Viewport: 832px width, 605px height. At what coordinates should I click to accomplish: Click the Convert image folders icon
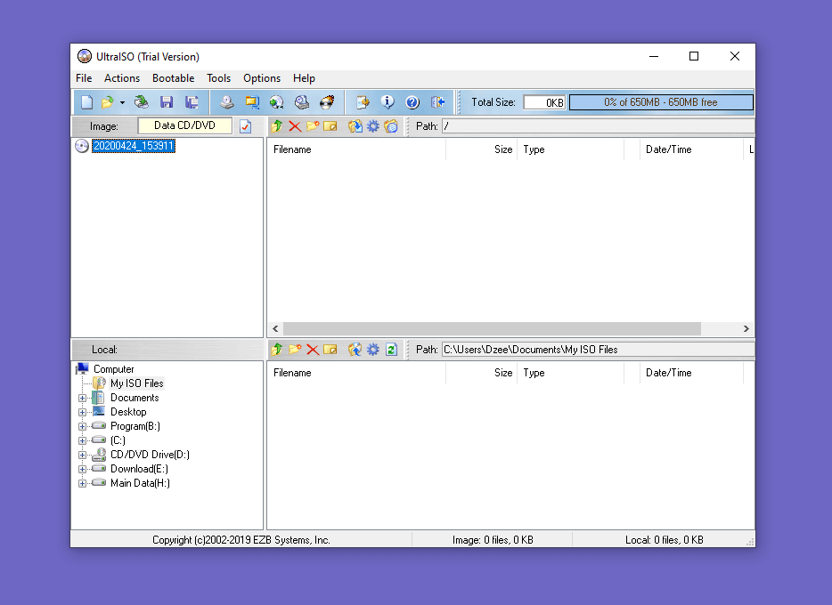(252, 102)
